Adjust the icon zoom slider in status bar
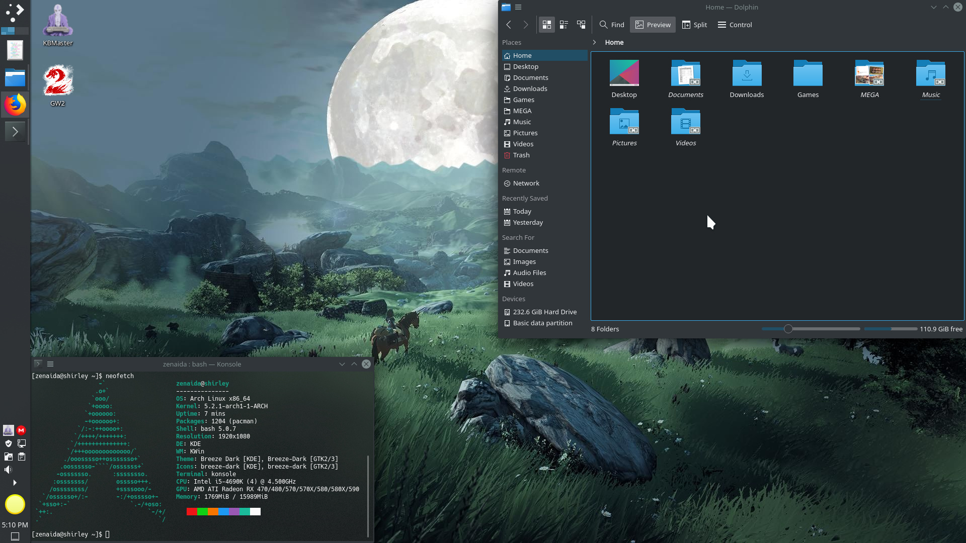 click(x=788, y=329)
